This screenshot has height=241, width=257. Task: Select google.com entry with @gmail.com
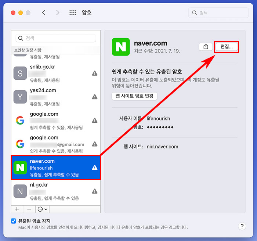(x=56, y=144)
